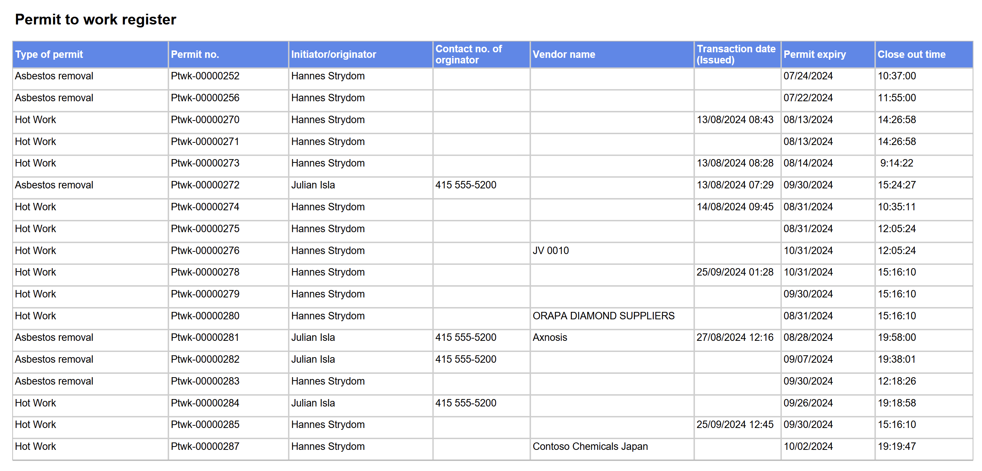
Task: Click Julian Isla in Ptwk-00000284 row
Action: [x=313, y=403]
